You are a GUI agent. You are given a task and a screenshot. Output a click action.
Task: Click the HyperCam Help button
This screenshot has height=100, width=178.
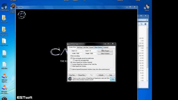click(x=111, y=75)
